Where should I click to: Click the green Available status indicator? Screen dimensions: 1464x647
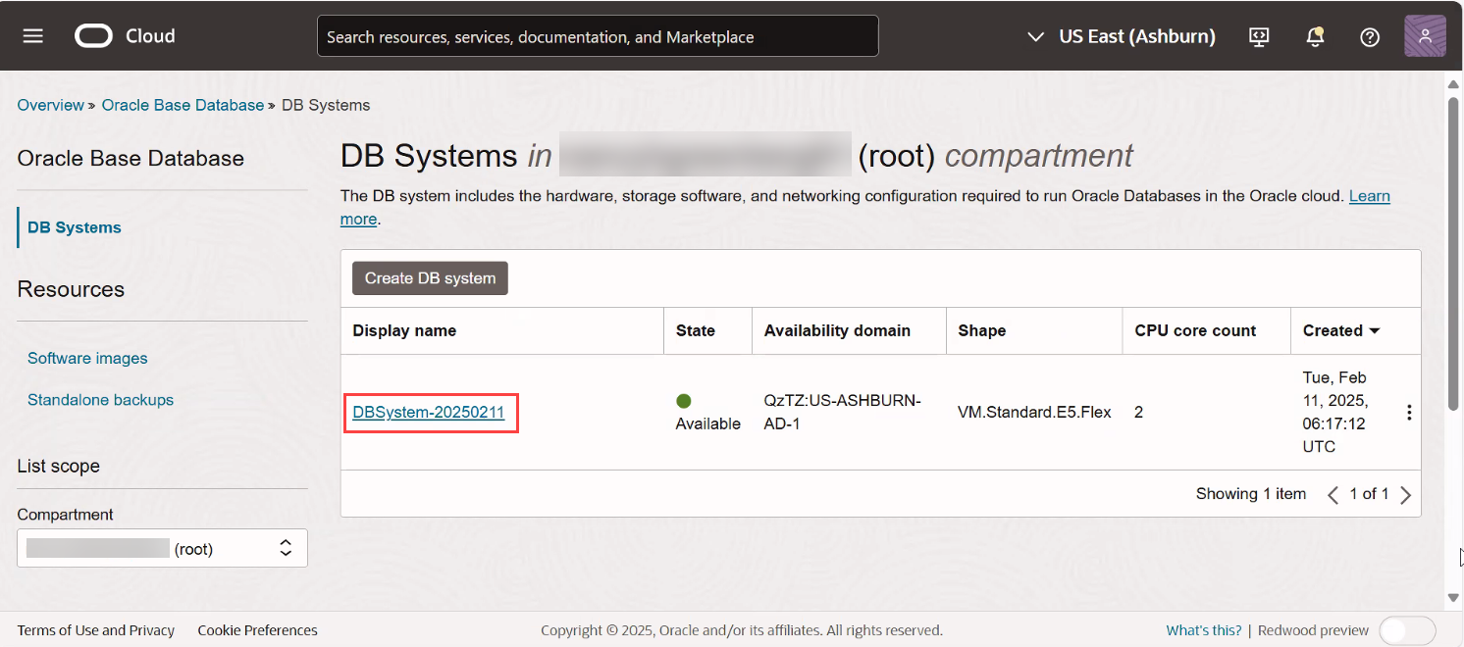point(684,401)
